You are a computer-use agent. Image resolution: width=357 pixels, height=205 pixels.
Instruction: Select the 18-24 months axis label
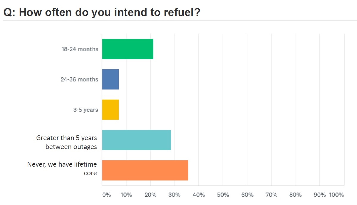(80, 49)
